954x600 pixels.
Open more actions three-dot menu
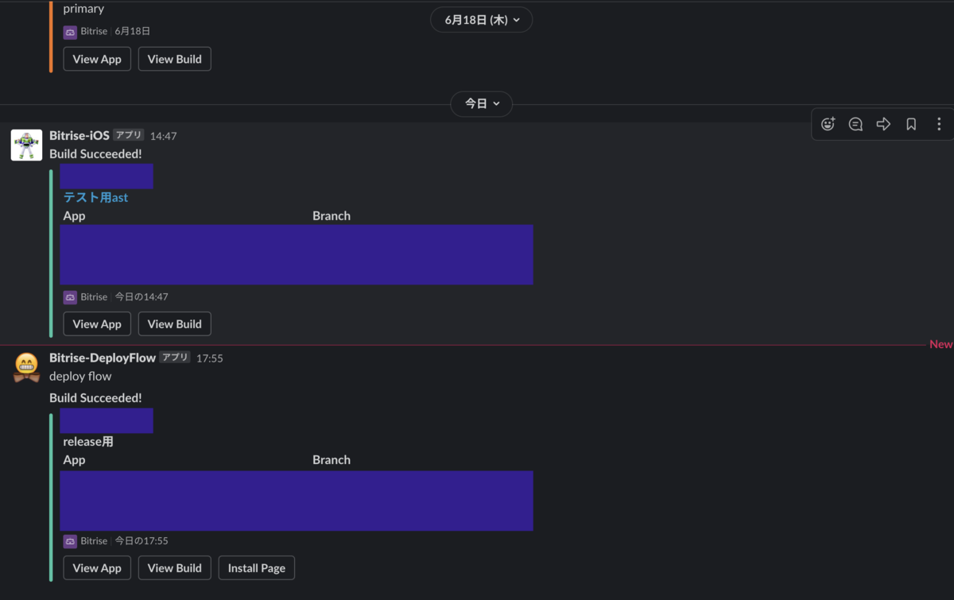pos(939,124)
